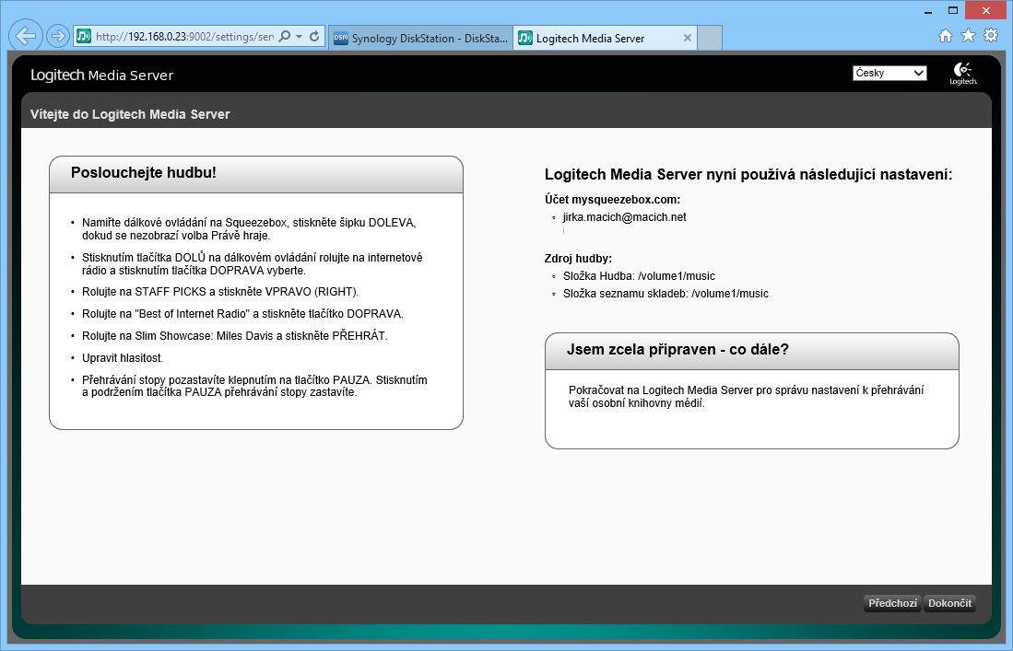Screen dimensions: 1013x651
Task: Click the Dokončit button to finish
Action: (949, 604)
